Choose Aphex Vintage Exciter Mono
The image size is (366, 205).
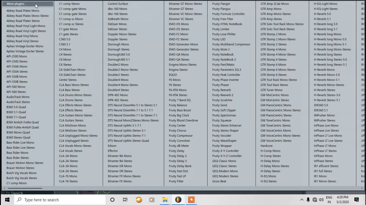[25, 46]
